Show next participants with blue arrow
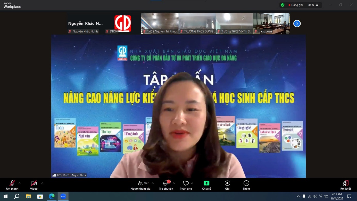This screenshot has height=201, width=357. [297, 23]
